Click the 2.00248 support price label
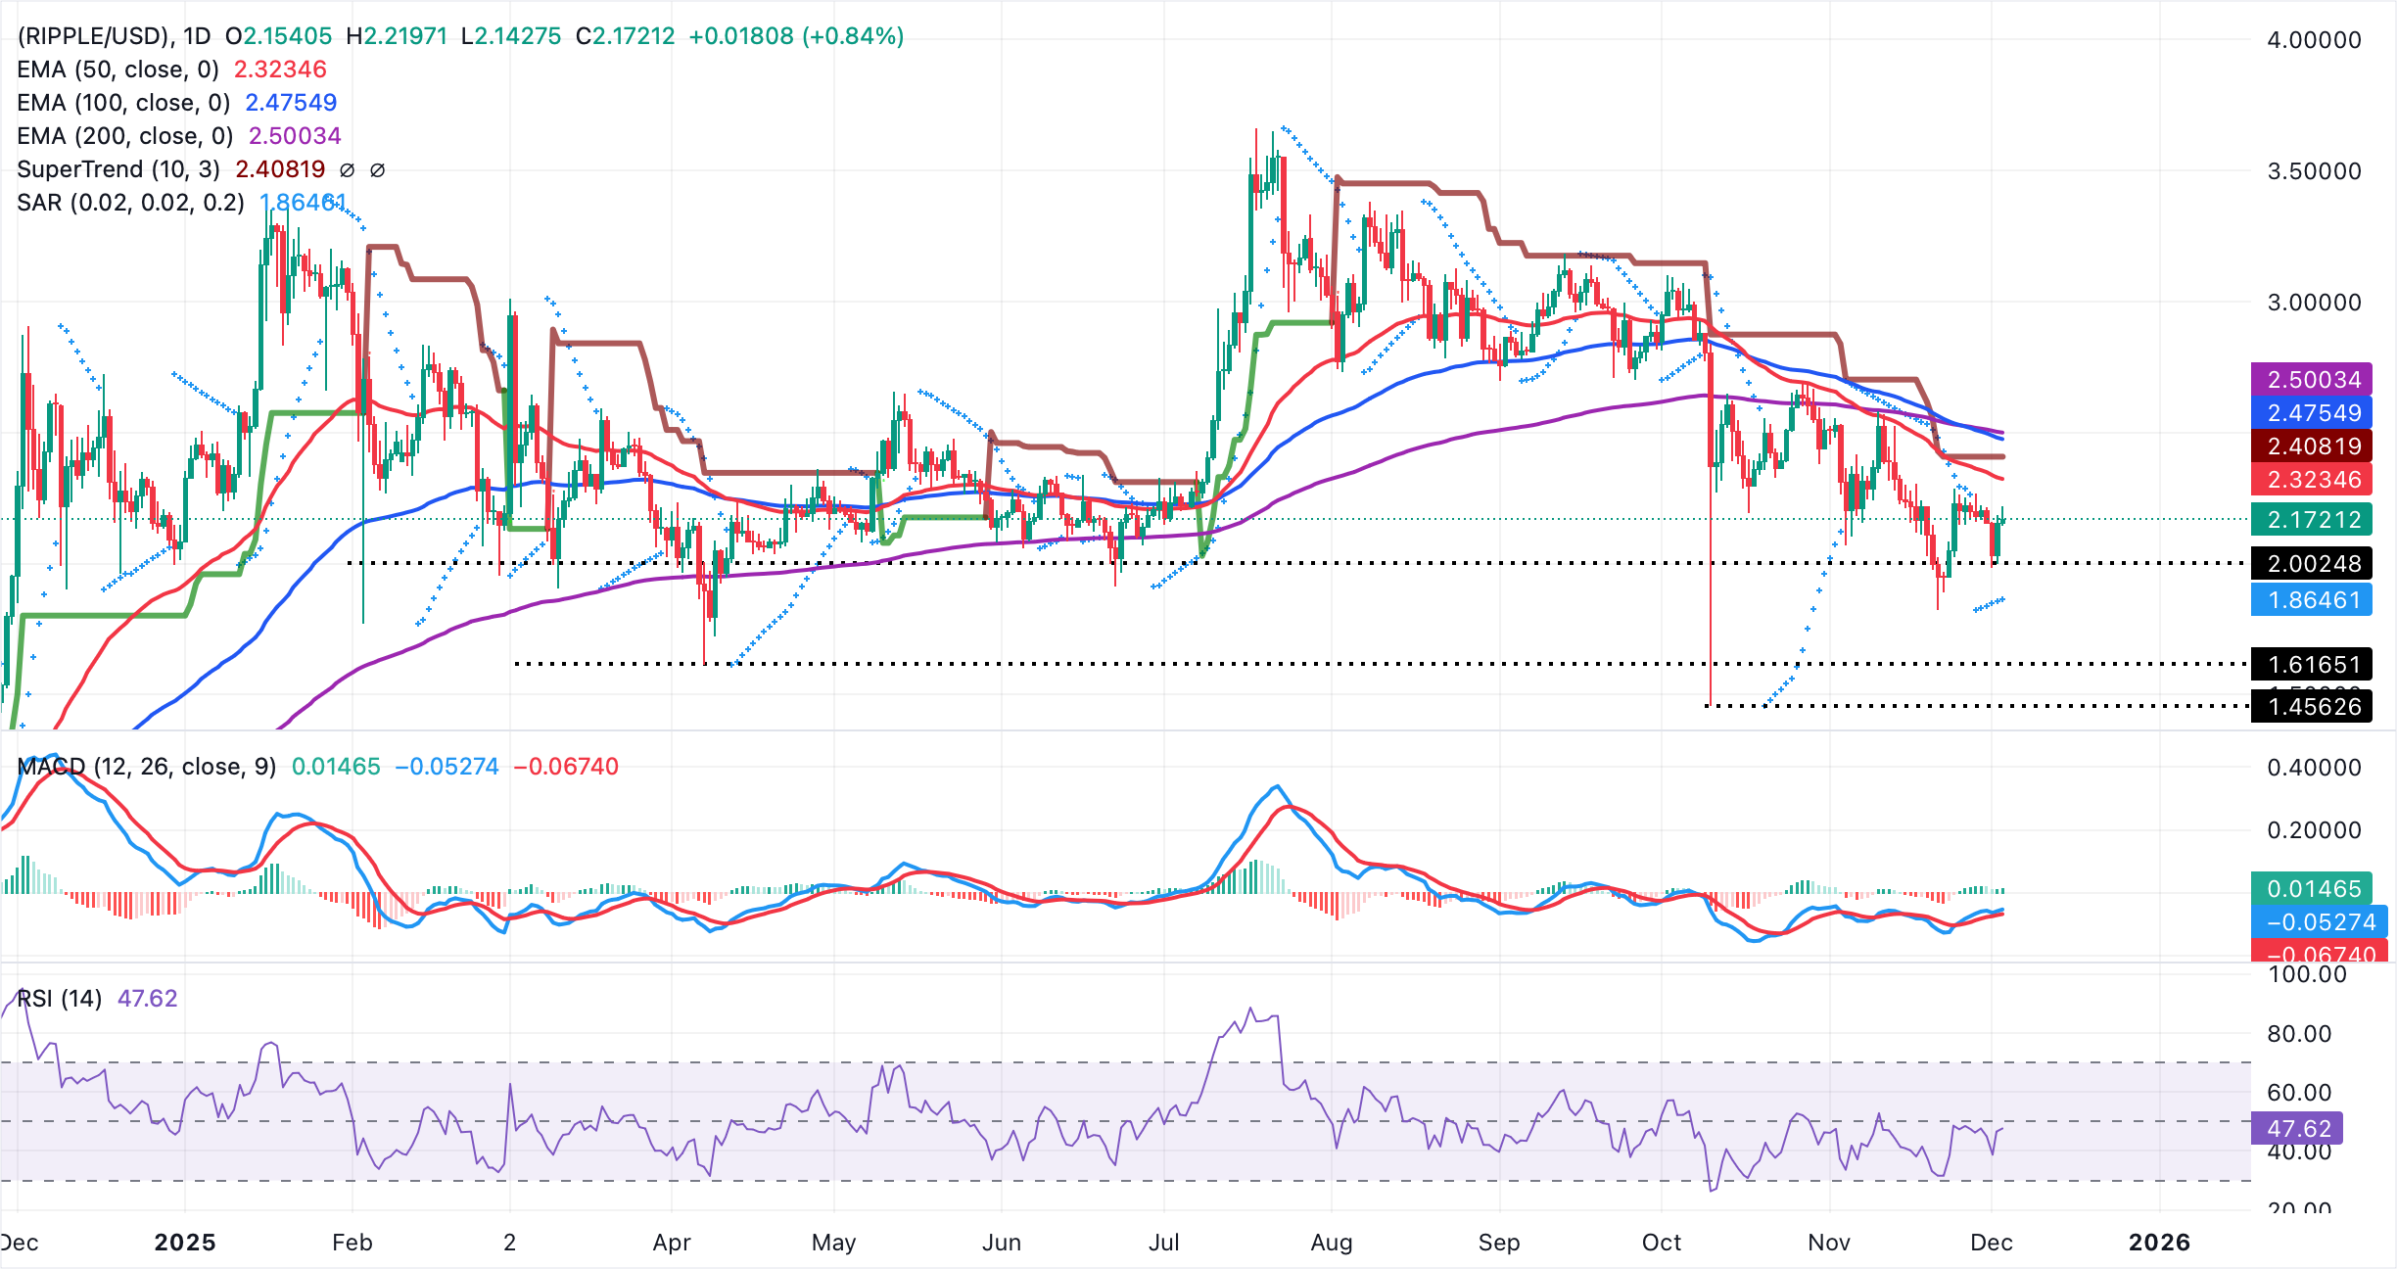The width and height of the screenshot is (2397, 1269). [x=2311, y=564]
